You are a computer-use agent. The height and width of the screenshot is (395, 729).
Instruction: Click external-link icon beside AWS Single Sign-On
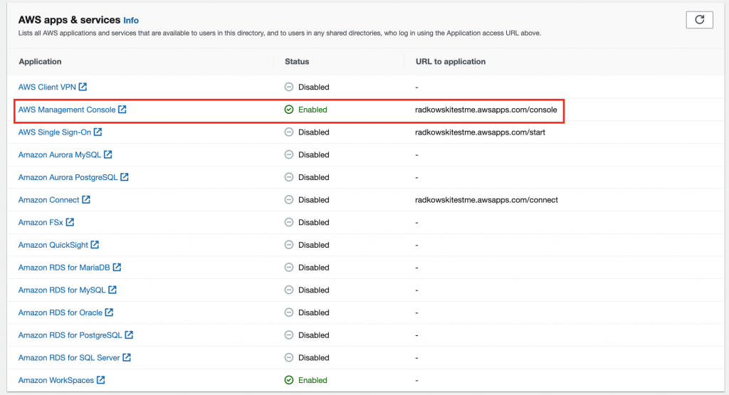(x=98, y=132)
